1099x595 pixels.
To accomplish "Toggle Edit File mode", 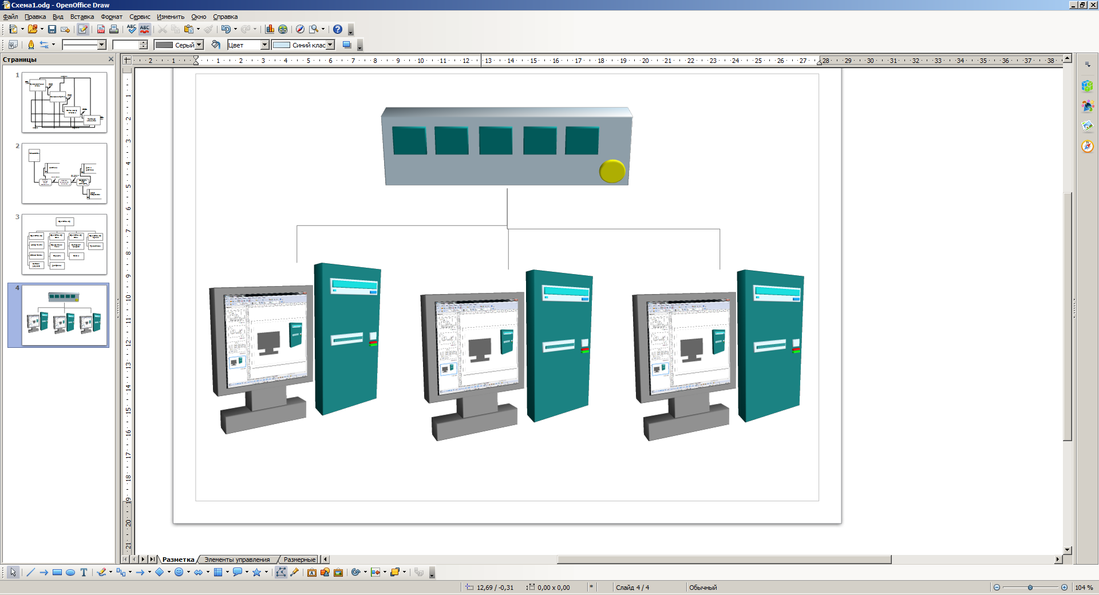I will [x=83, y=29].
